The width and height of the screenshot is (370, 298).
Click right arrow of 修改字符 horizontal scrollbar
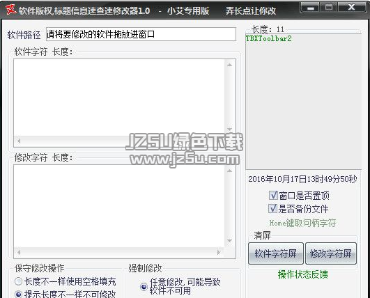(219, 252)
